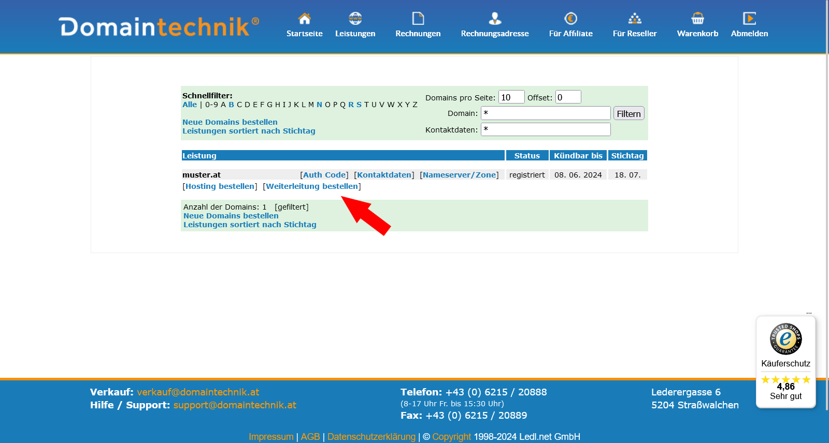This screenshot has width=829, height=443.
Task: Open the Trusted Shops Käuferschutz badge
Action: click(785, 361)
